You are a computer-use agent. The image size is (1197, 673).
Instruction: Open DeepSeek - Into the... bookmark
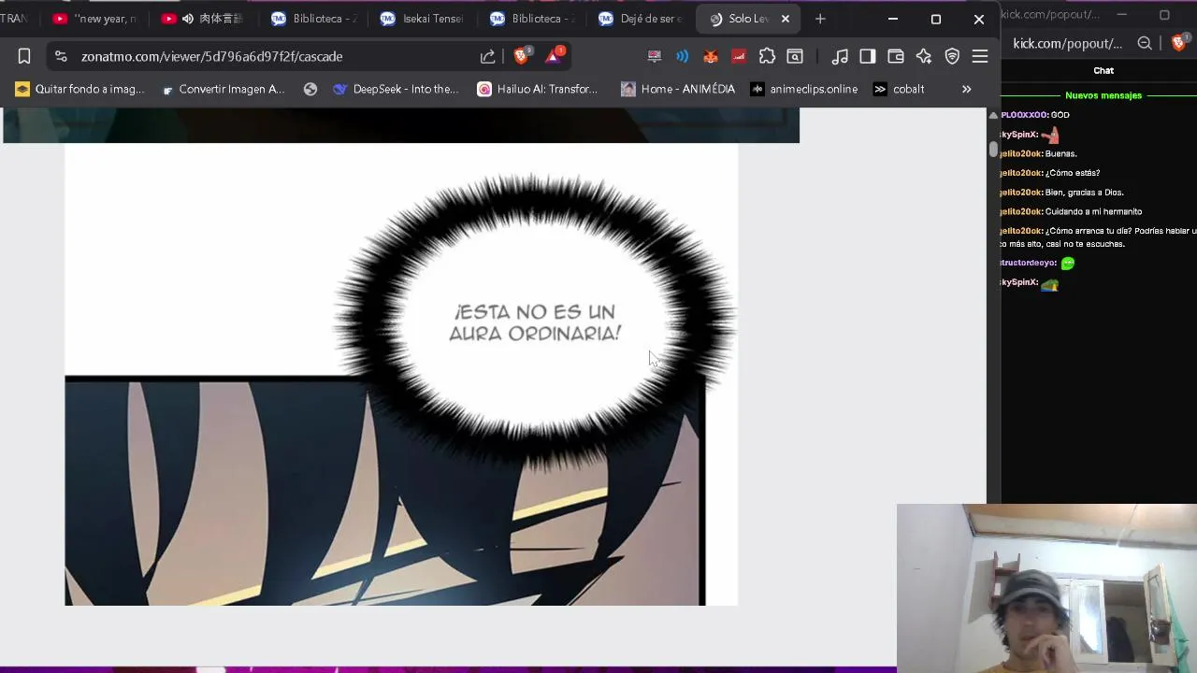[396, 89]
